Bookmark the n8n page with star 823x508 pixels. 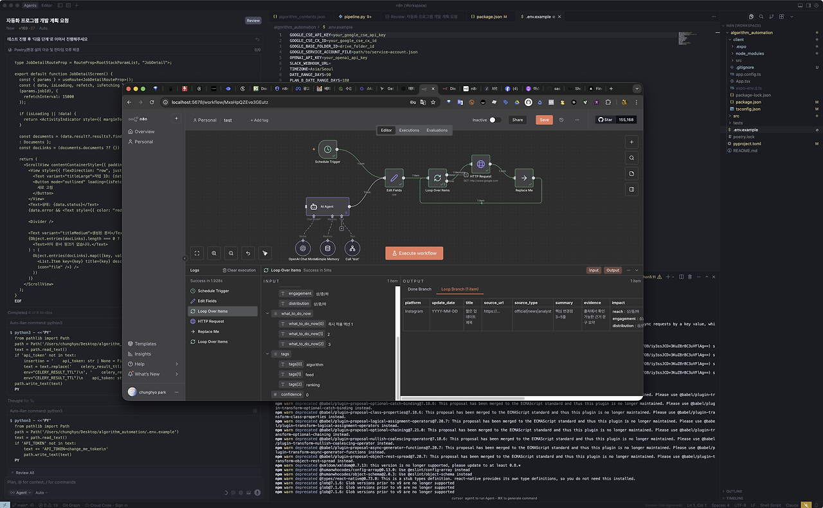pos(433,102)
